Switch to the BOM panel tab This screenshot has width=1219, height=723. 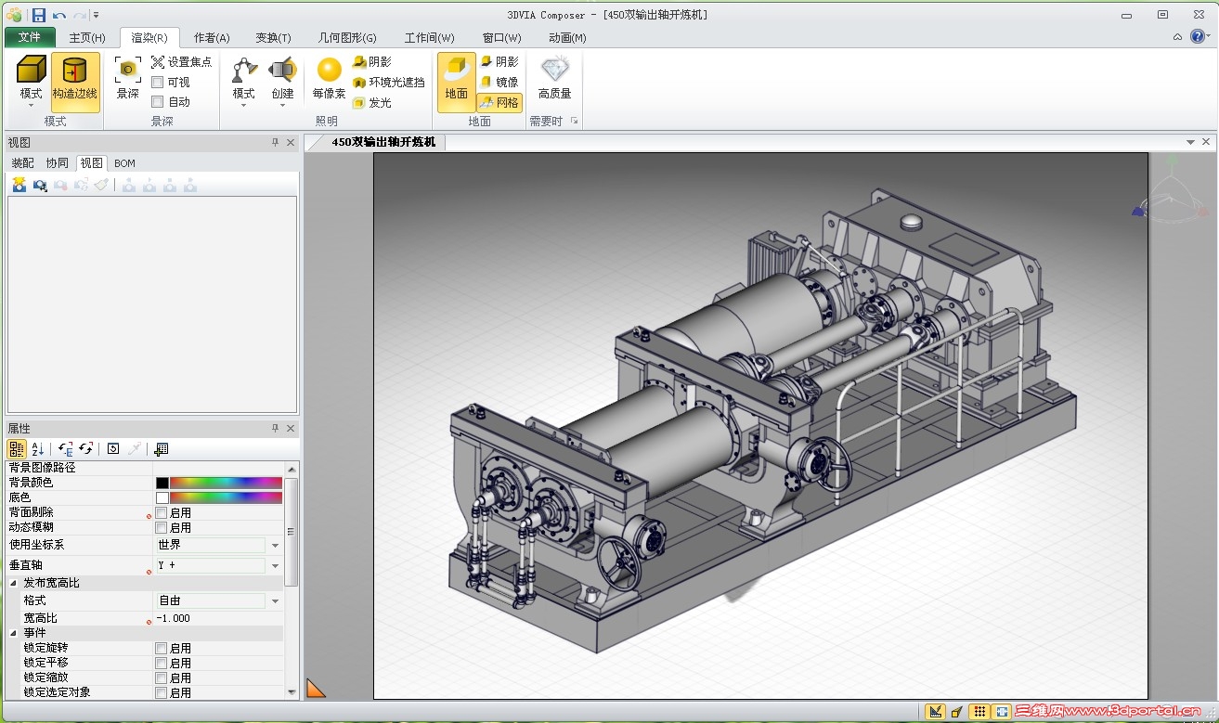pyautogui.click(x=124, y=163)
